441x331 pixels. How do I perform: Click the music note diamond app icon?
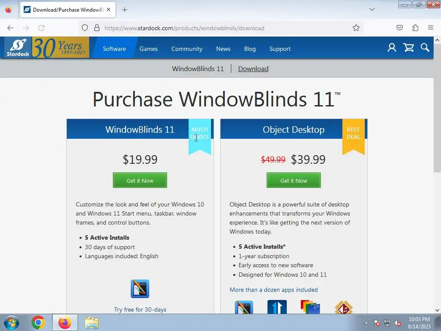[344, 307]
